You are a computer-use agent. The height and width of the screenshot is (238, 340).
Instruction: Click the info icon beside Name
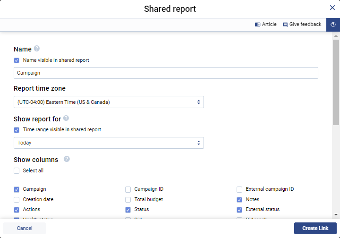[37, 49]
